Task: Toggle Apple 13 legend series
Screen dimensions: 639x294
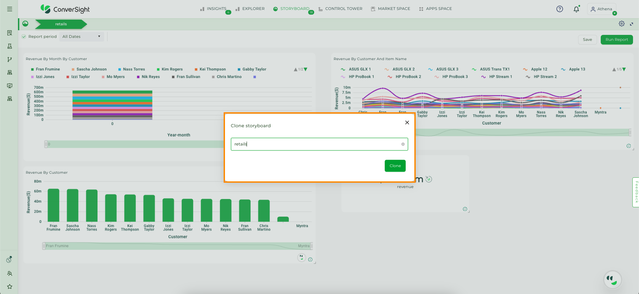Action: (x=573, y=69)
